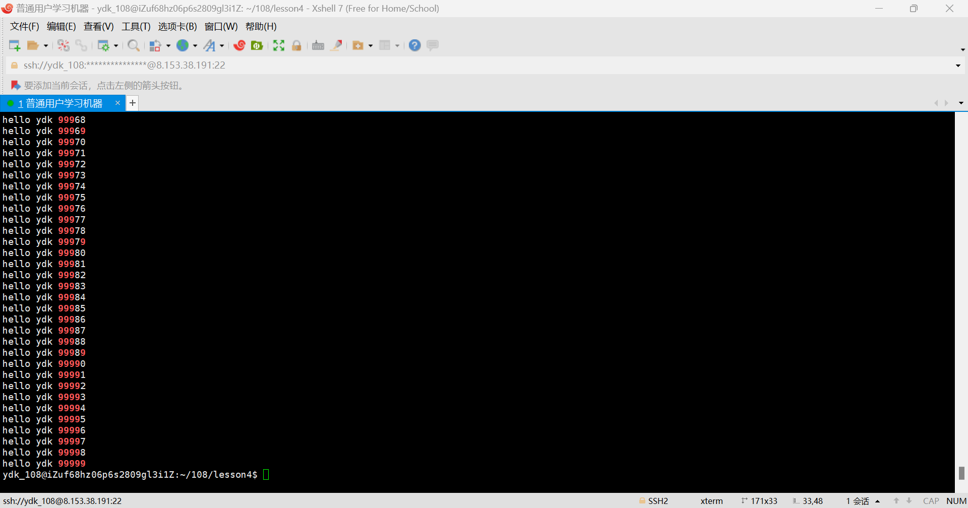Expand the Properties icon dropdown arrow
This screenshot has width=968, height=508.
116,46
